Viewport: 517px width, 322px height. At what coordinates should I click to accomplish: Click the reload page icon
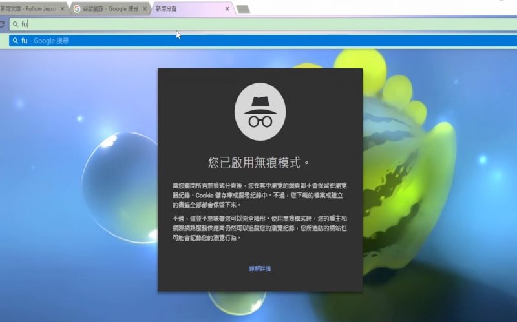2,24
